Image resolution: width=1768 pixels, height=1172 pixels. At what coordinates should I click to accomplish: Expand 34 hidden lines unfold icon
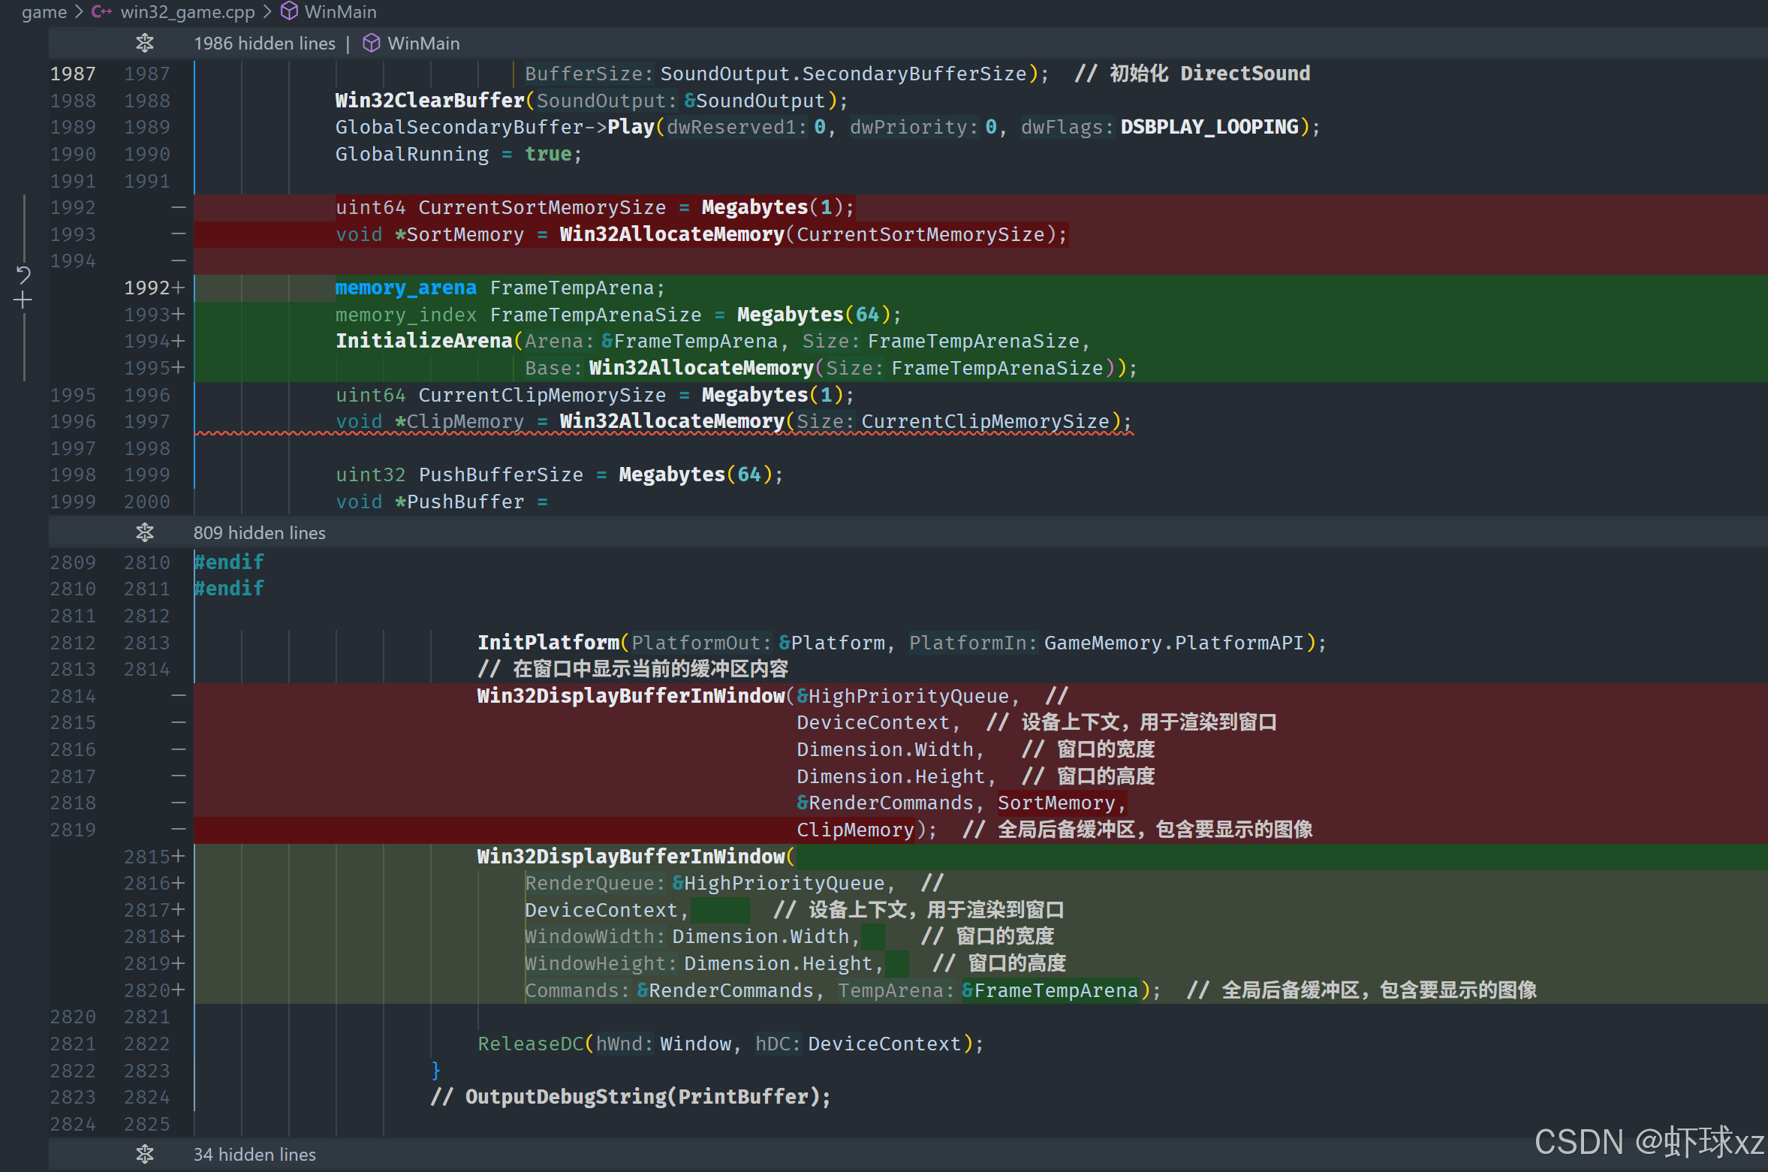tap(145, 1154)
